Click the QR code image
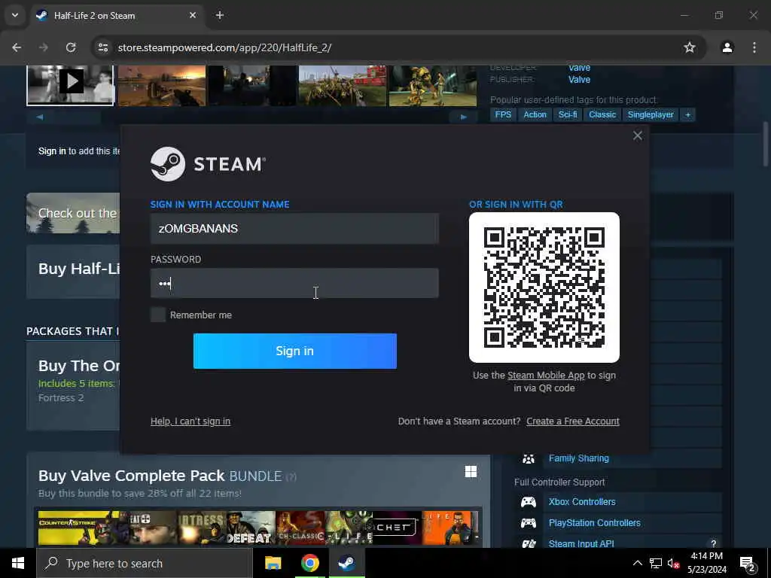 pyautogui.click(x=544, y=287)
